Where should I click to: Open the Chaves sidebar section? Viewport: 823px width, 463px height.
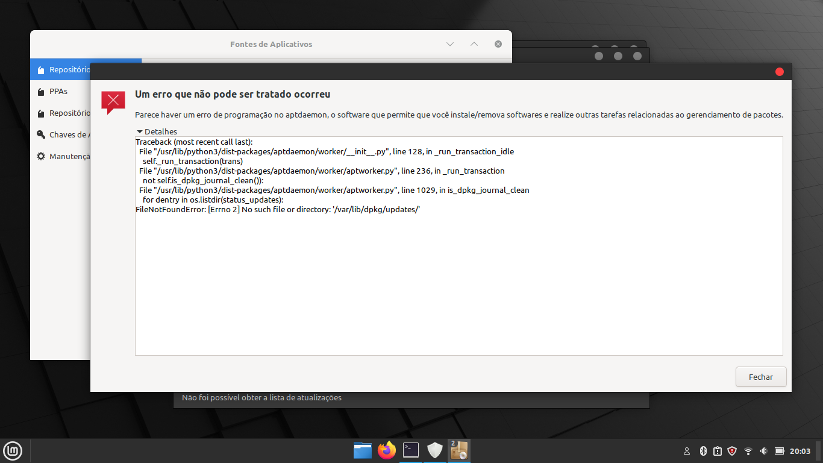click(x=60, y=135)
